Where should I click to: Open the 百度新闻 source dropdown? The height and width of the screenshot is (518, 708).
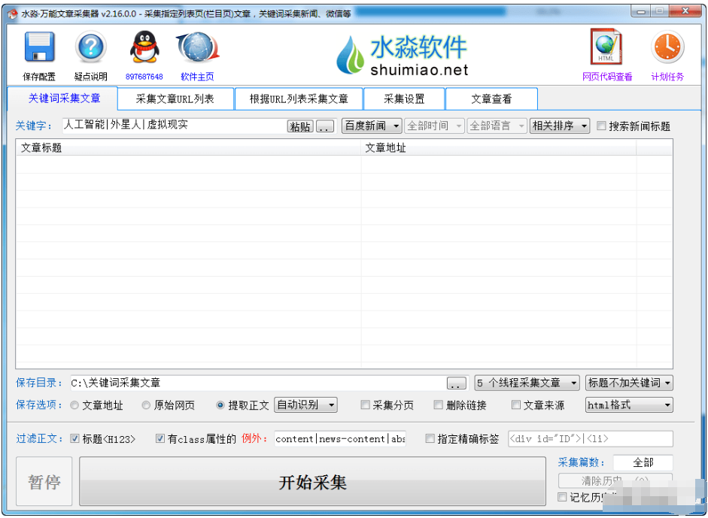point(371,126)
